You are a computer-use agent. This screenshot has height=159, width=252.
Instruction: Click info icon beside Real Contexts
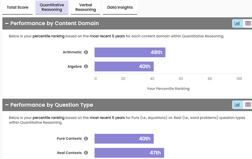click(86, 153)
